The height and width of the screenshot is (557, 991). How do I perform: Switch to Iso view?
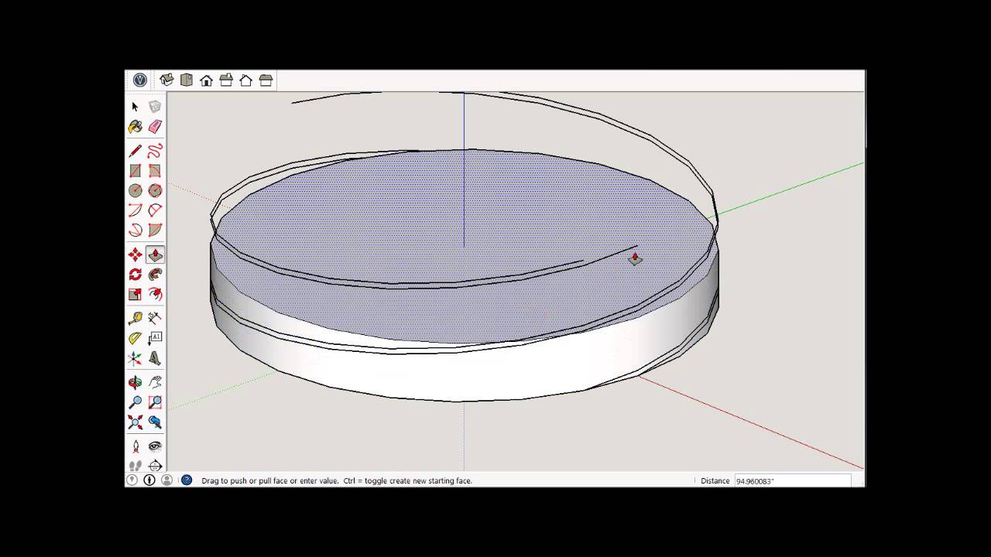(x=166, y=80)
